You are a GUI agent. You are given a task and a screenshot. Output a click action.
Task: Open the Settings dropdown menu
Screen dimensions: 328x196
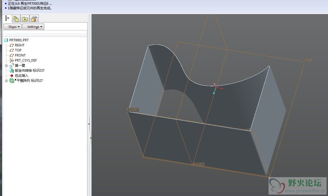coord(33,27)
